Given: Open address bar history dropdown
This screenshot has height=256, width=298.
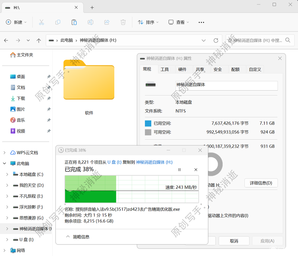Looking at the screenshot, I should pos(203,40).
